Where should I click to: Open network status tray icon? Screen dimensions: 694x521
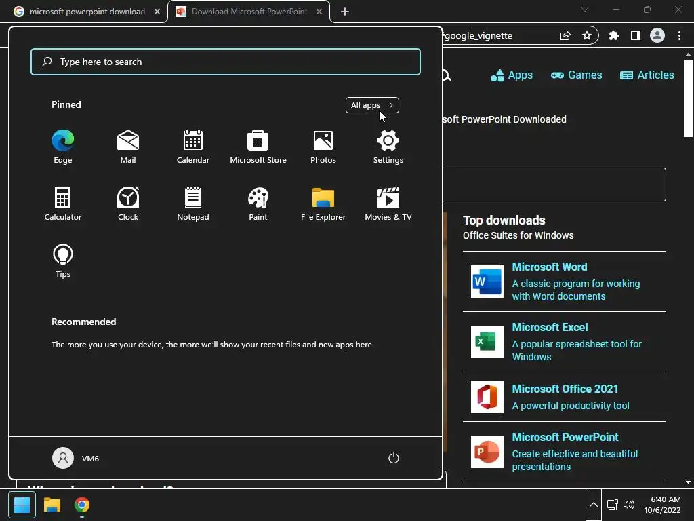tap(613, 505)
